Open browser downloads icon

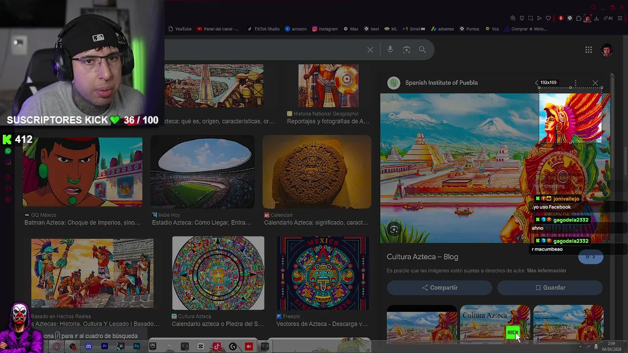596,18
